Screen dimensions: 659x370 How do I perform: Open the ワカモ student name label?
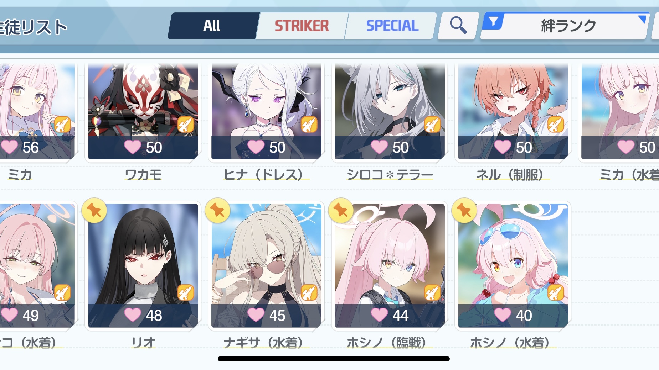(143, 175)
